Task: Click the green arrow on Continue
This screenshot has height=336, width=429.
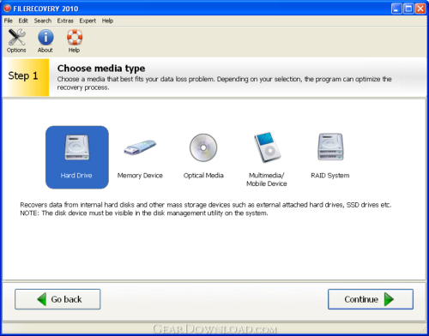Action: pyautogui.click(x=389, y=299)
